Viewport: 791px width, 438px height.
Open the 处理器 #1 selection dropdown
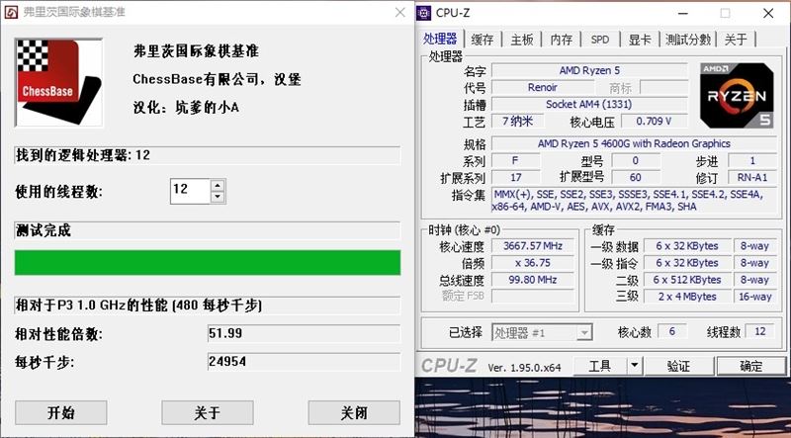[542, 333]
